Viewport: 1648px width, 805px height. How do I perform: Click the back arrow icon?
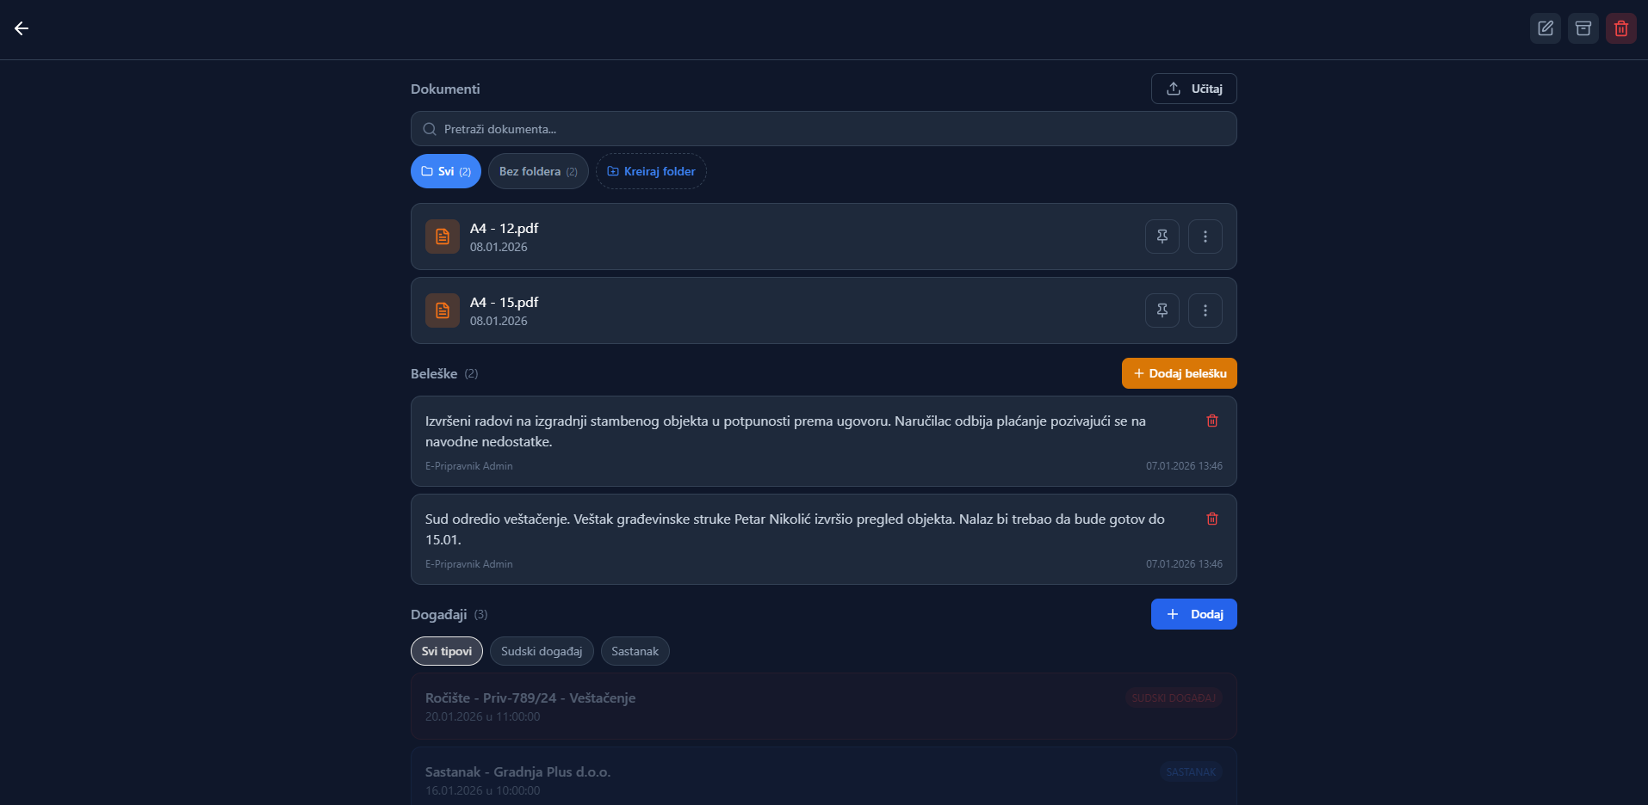(x=22, y=28)
